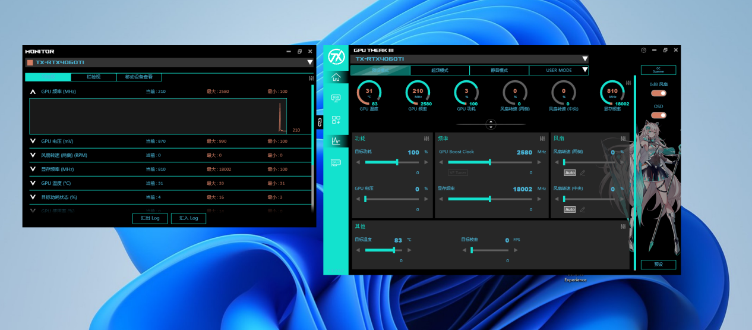Open the Home page in sidebar
The width and height of the screenshot is (752, 330).
coord(336,77)
